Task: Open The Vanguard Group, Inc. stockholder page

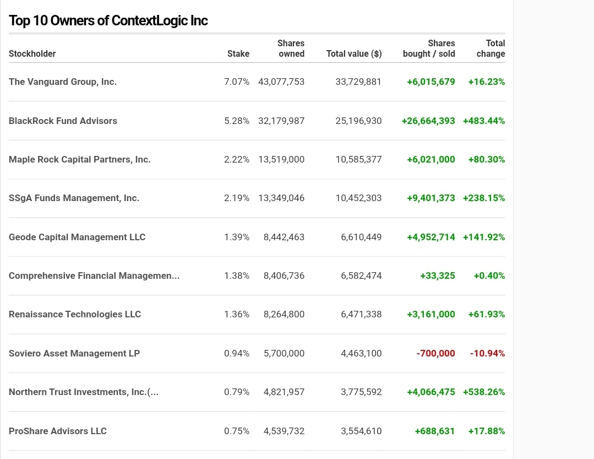Action: [x=62, y=82]
